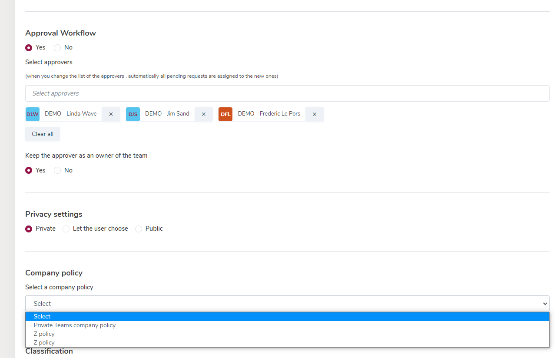This screenshot has height=358, width=560.
Task: Set privacy to Public
Action: tap(139, 229)
